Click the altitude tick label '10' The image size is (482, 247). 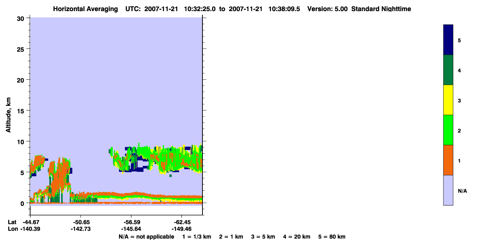tap(21, 141)
